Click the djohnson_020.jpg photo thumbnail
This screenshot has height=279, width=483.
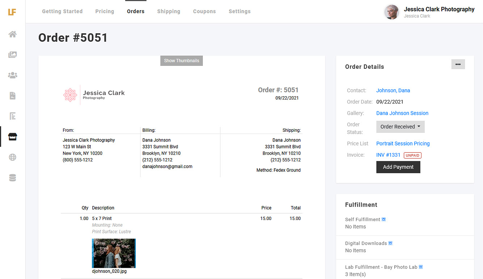click(x=114, y=253)
